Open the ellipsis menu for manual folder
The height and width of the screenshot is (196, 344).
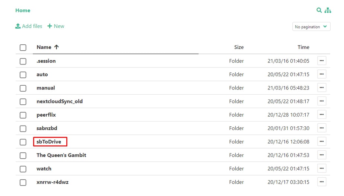pos(322,88)
